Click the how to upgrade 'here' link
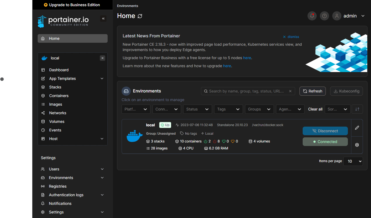The height and width of the screenshot is (218, 371). tap(227, 66)
